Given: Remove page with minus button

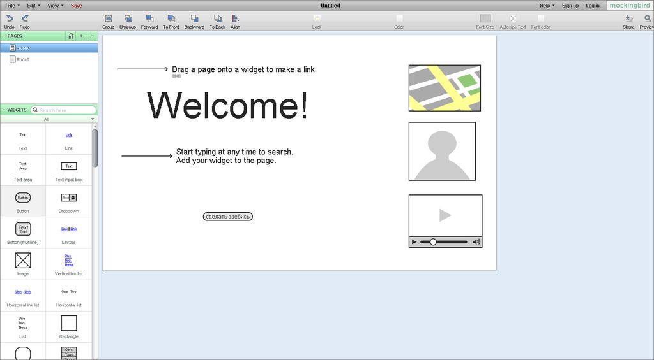Looking at the screenshot, I should tap(93, 36).
